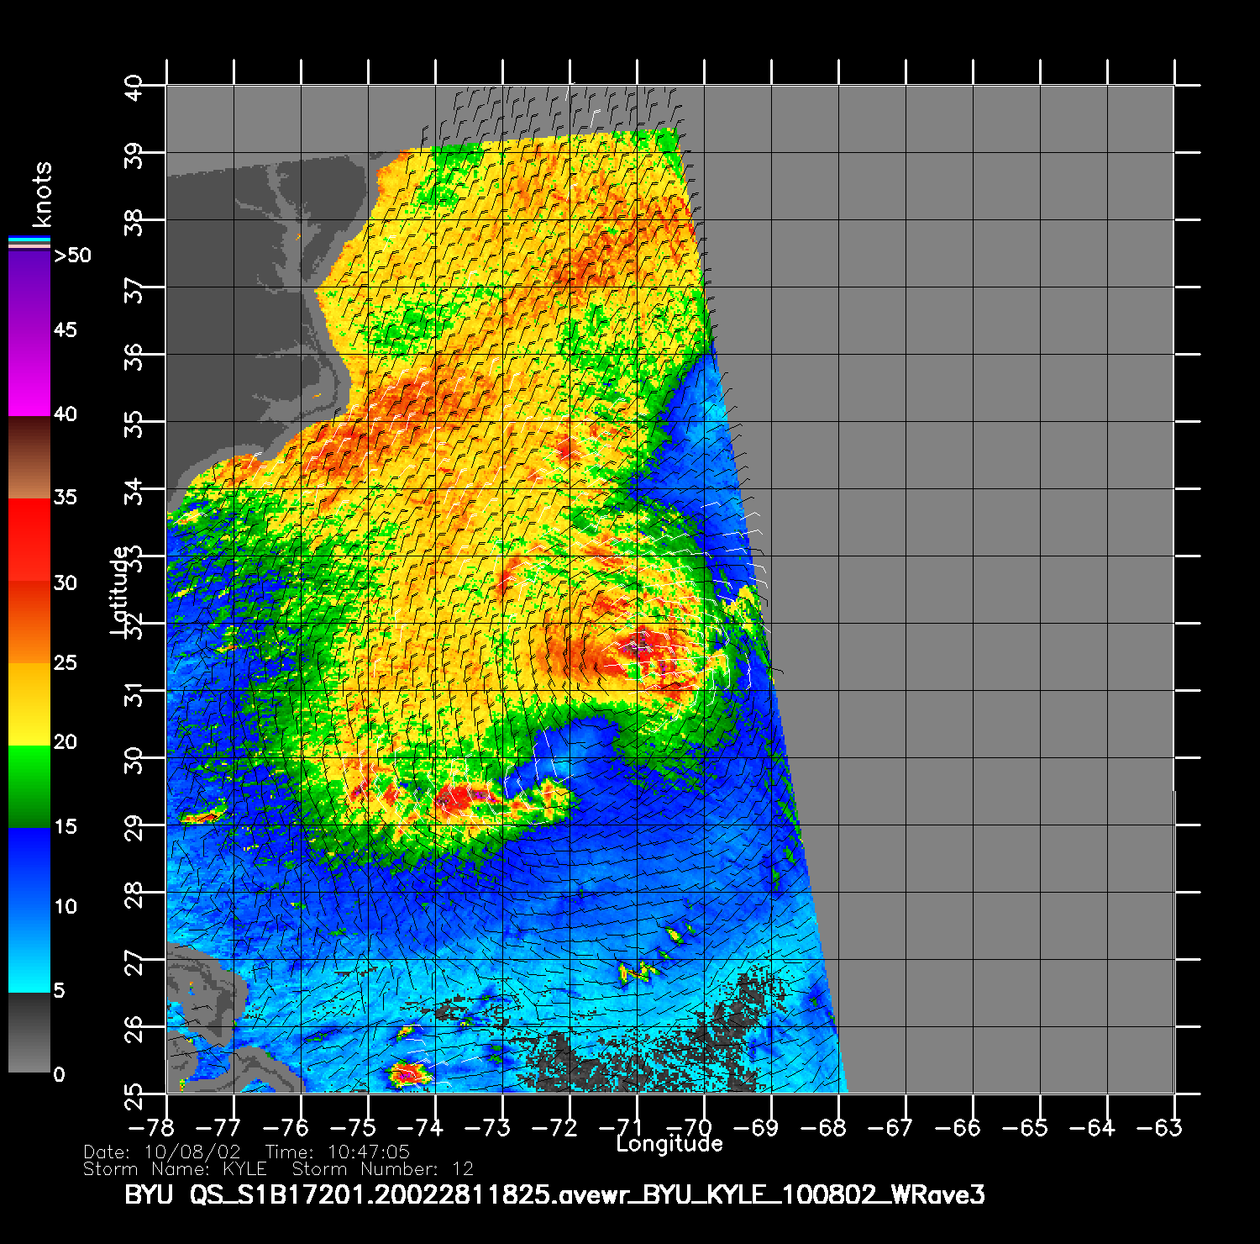Click the longitude tick label -73
Image resolution: width=1260 pixels, height=1244 pixels.
click(x=488, y=1127)
